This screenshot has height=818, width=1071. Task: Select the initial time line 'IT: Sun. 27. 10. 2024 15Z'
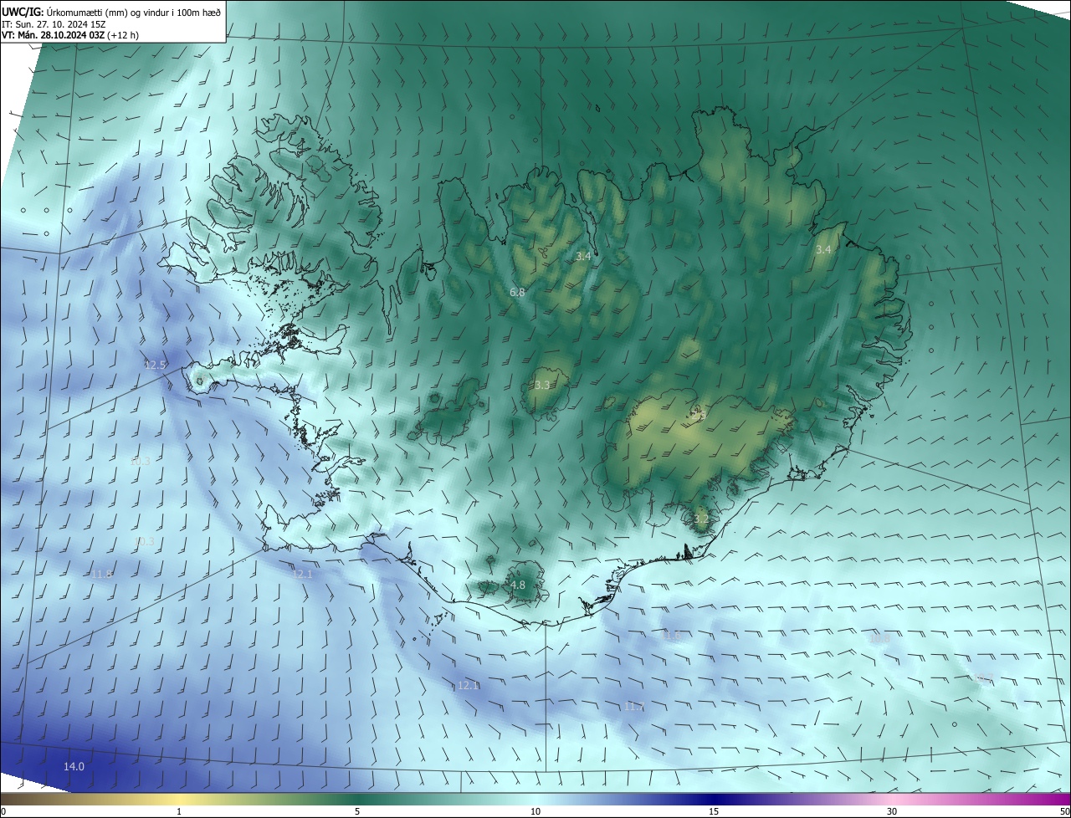point(53,23)
